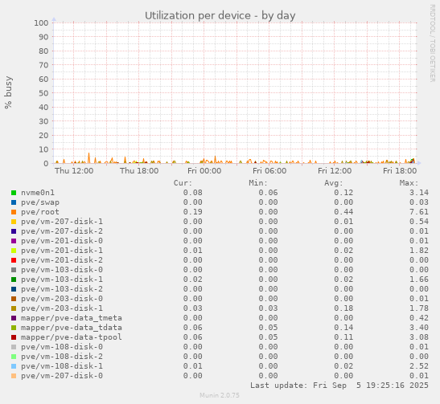Click the Avg: column header
The width and height of the screenshot is (440, 404).
pyautogui.click(x=334, y=183)
